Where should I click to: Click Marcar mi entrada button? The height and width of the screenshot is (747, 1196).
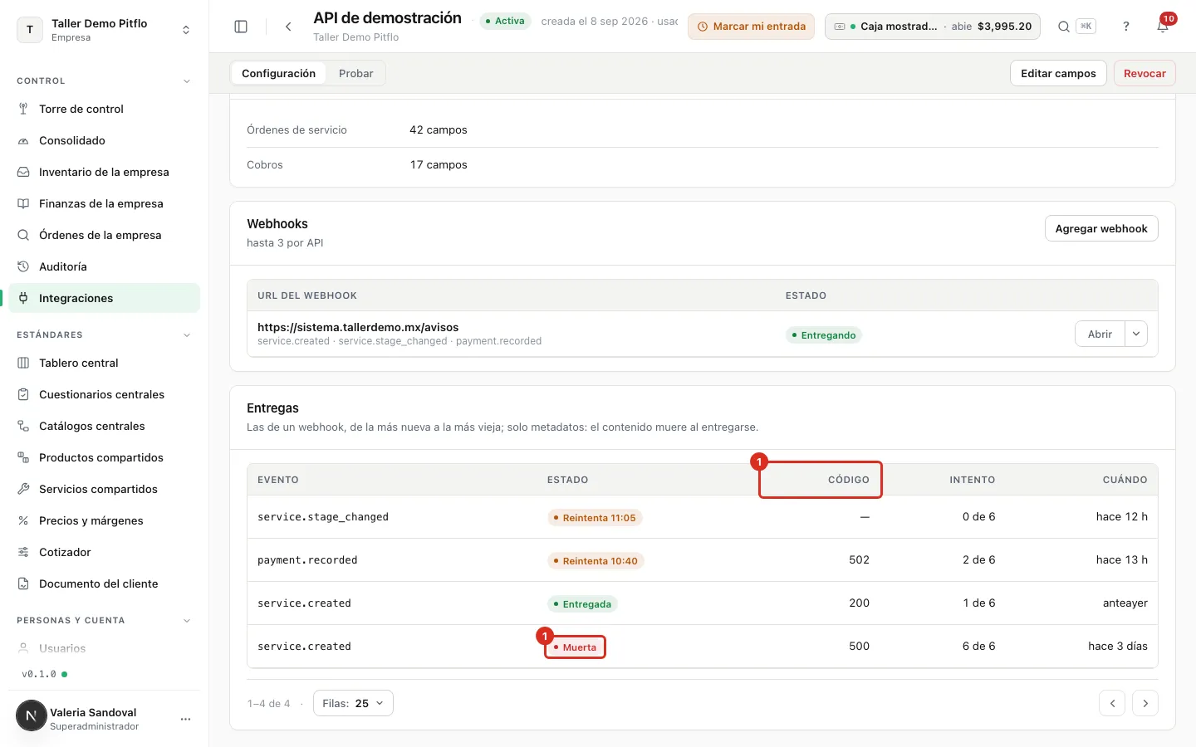point(751,27)
